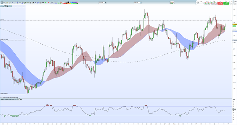The width and height of the screenshot is (237, 125).
Task: Open the 100 units dropdown
Action: (x=102, y=2)
